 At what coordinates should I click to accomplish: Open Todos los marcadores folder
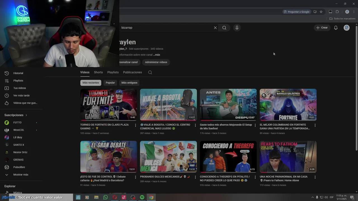pos(342,19)
